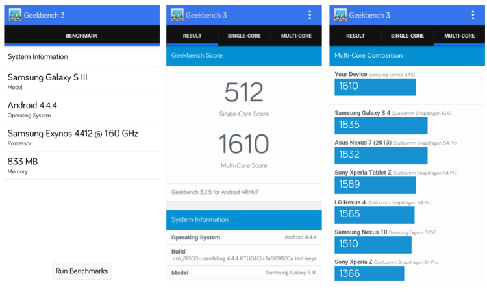Click Build cm_i9300-userdebug row
The width and height of the screenshot is (487, 292).
pyautogui.click(x=243, y=255)
